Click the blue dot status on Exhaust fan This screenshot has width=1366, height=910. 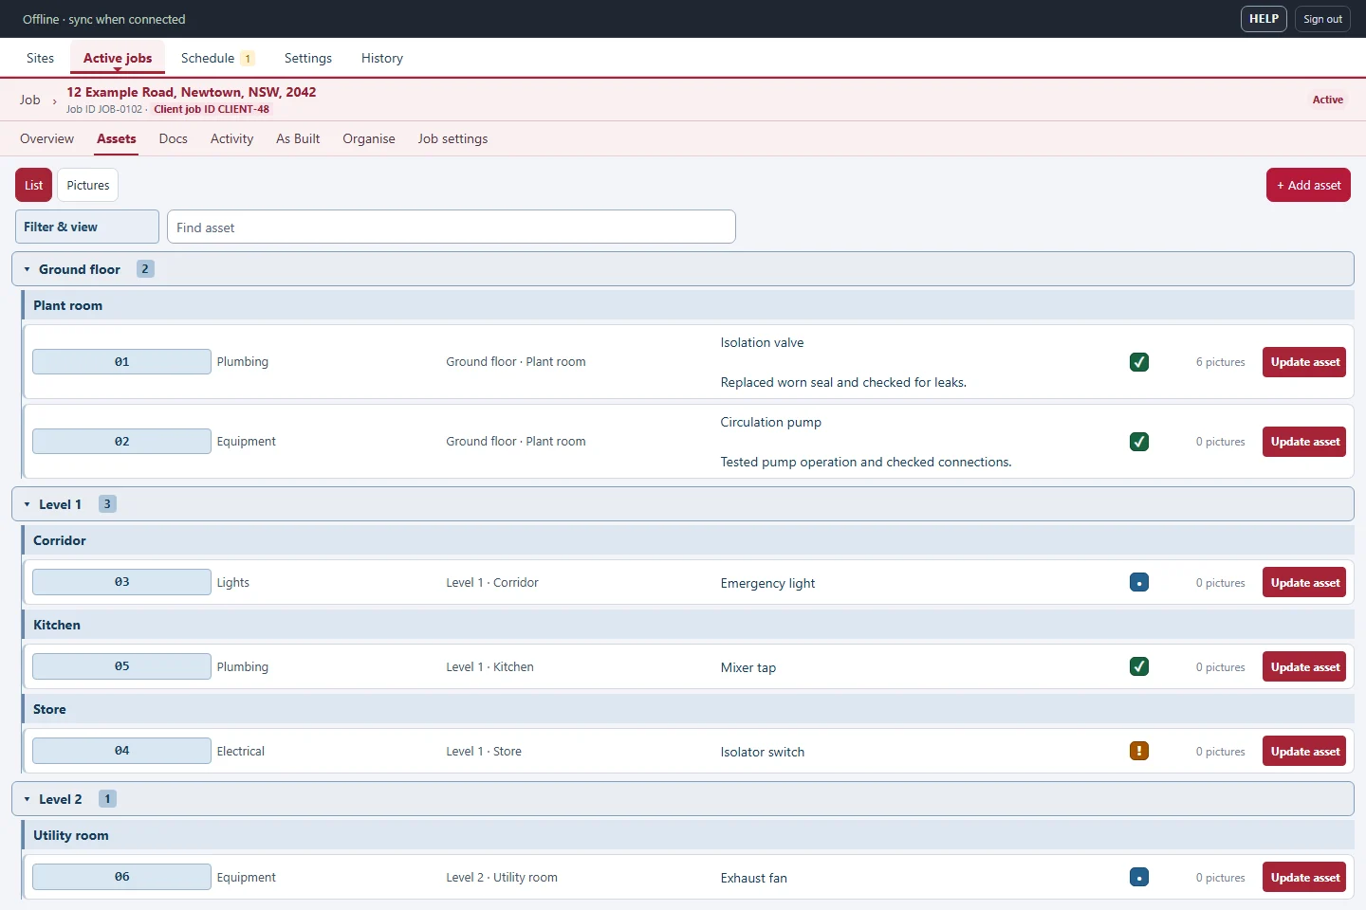point(1139,877)
